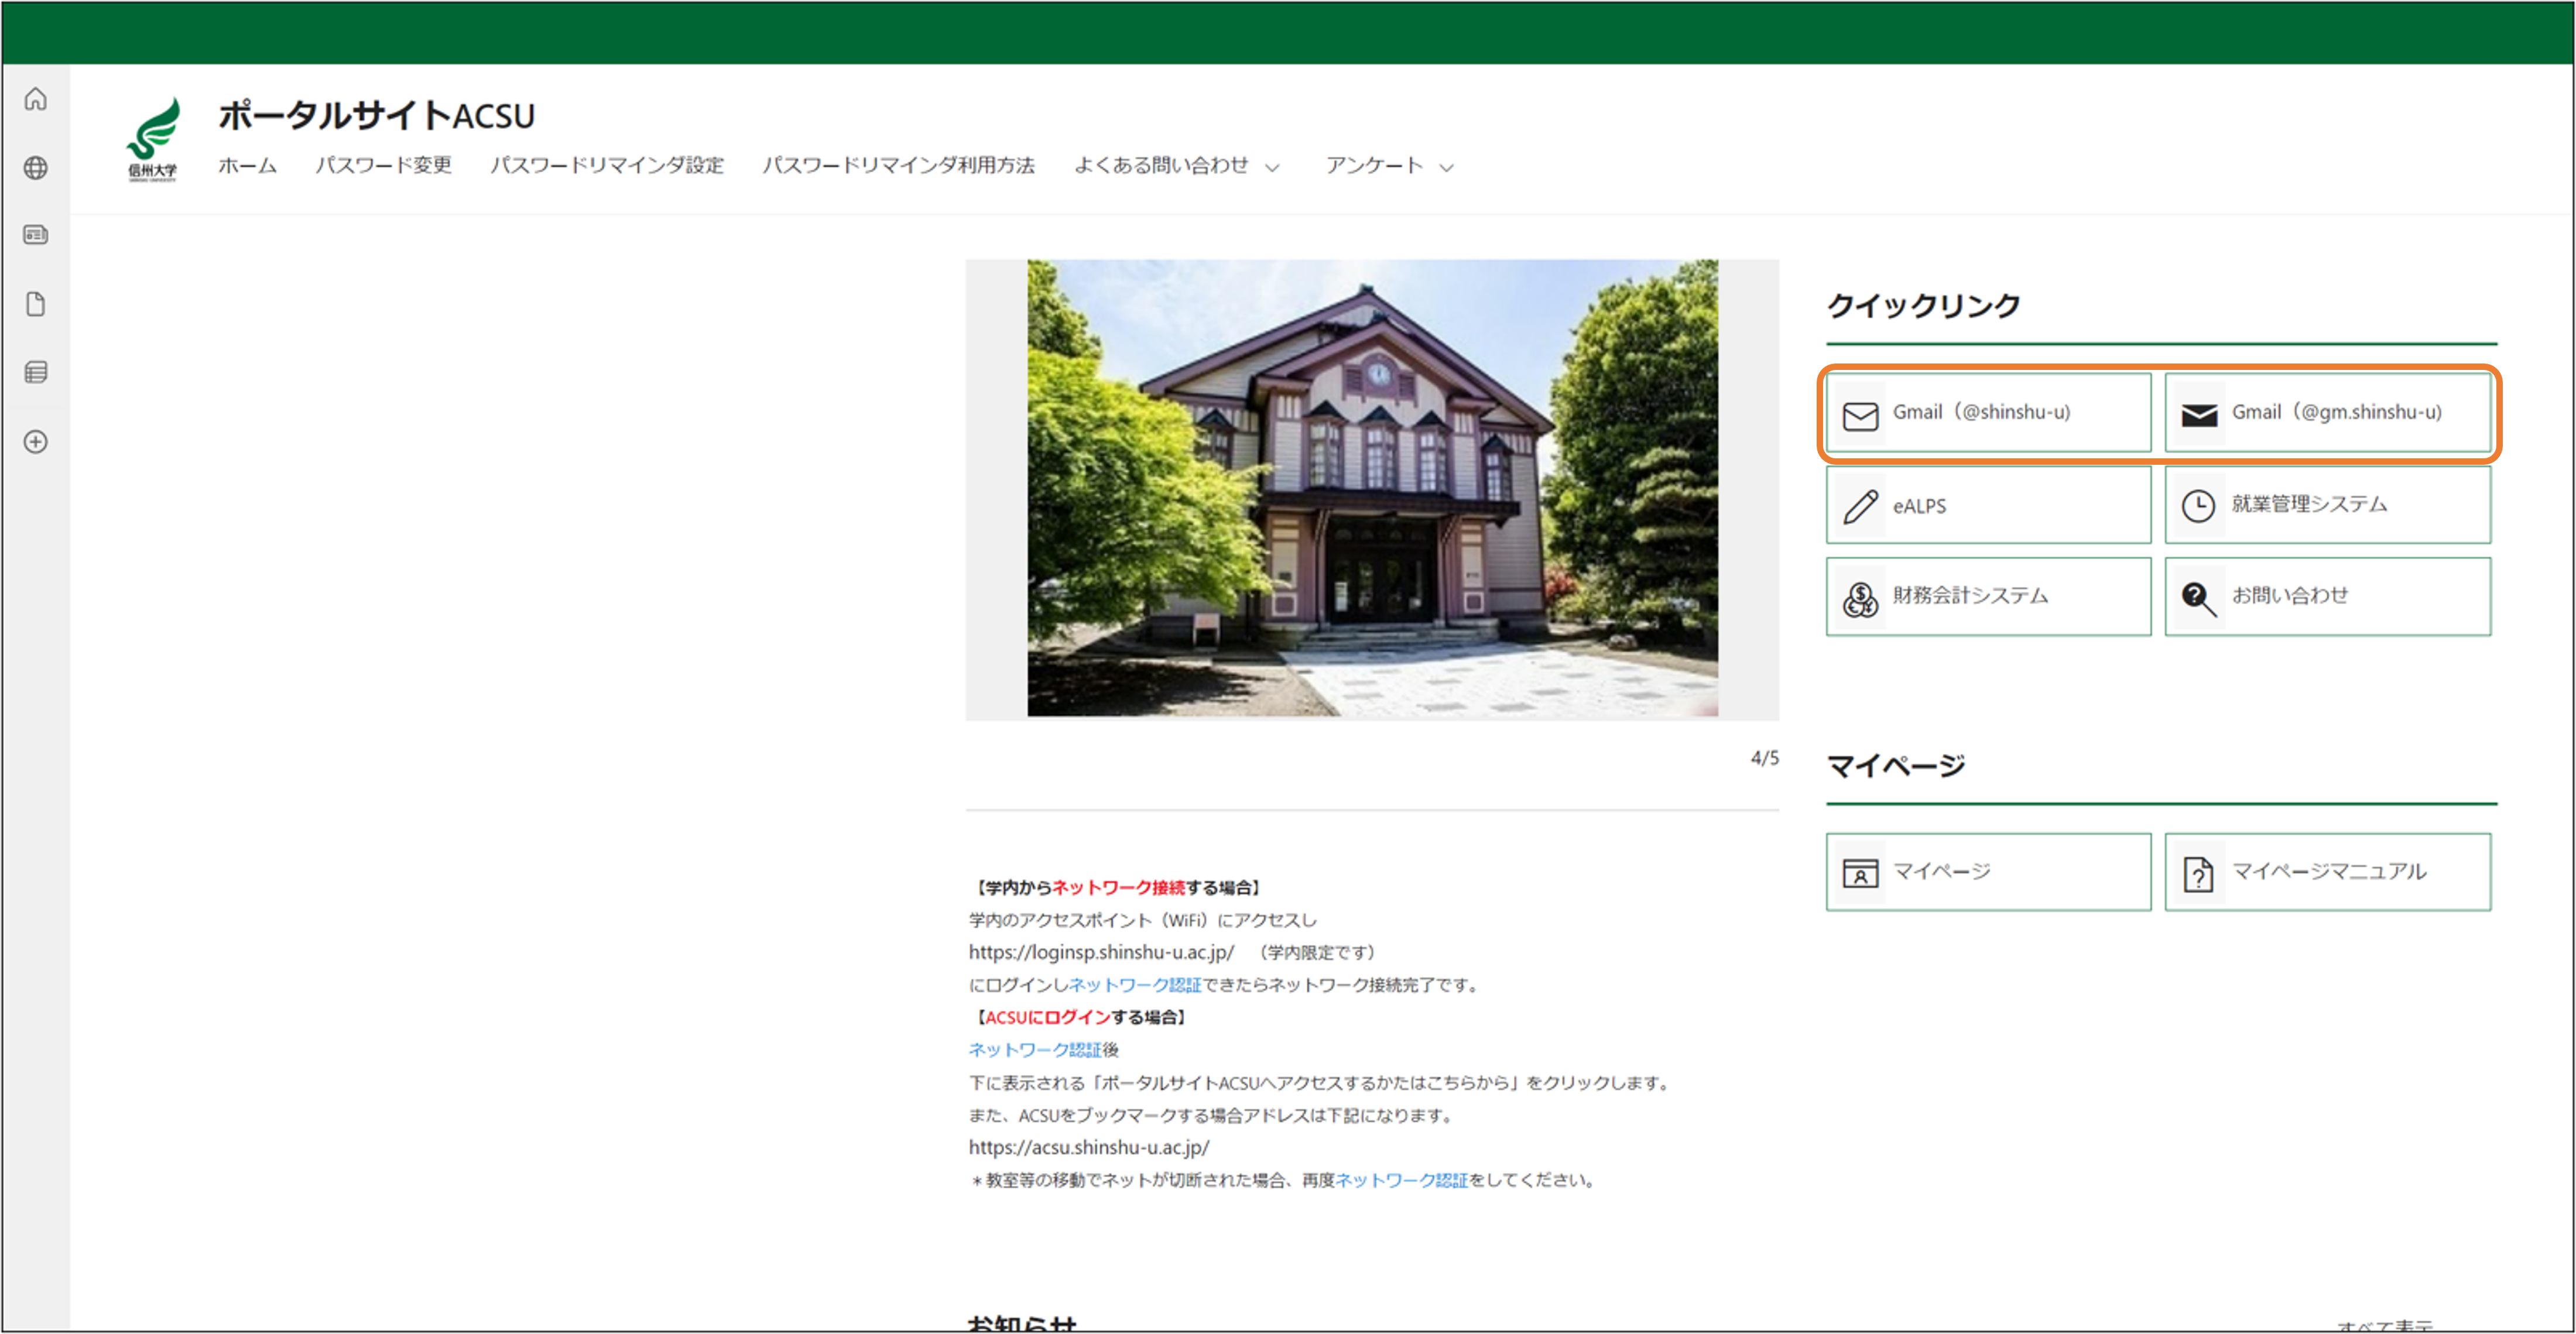Viewport: 2576px width, 1334px height.
Task: Click ネットワーク認証 link in the 教室等の移動 note
Action: [1401, 1180]
